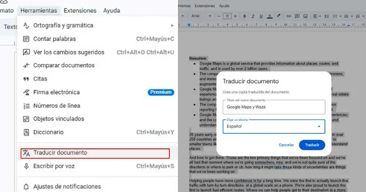Screen dimensions: 366x192
Task: Click the new document title field
Action: point(274,107)
